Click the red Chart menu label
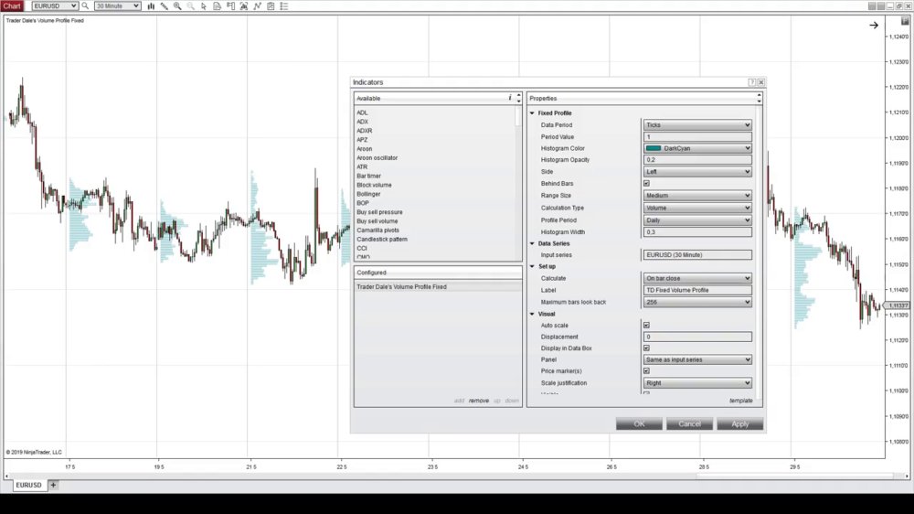The image size is (914, 514). click(x=12, y=5)
